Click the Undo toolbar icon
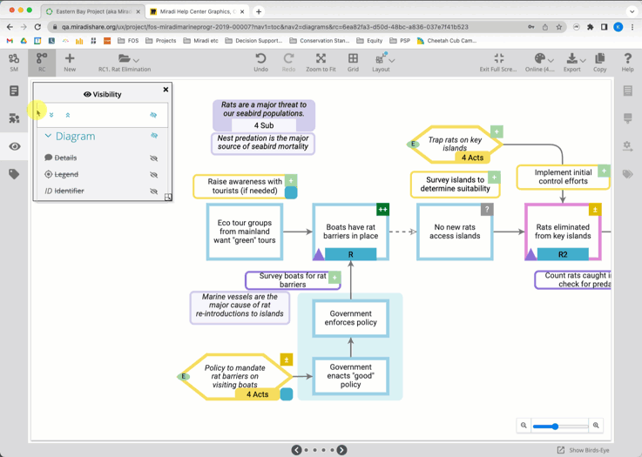 click(260, 59)
